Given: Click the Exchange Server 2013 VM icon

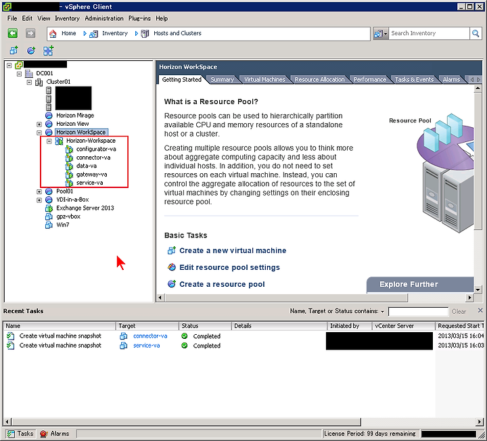Looking at the screenshot, I should (49, 208).
